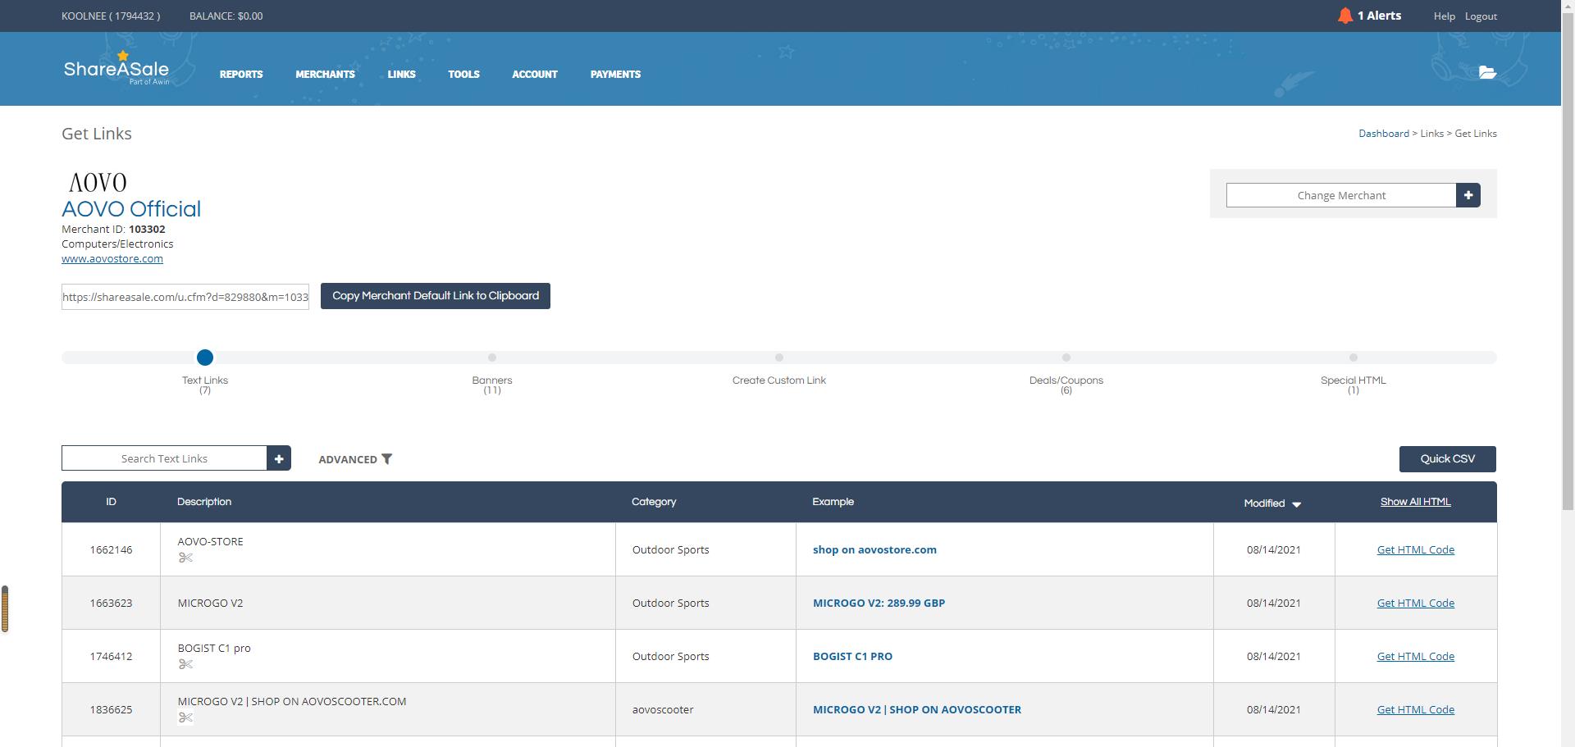Click the account name KOOLNEE ( 1794432 )
The height and width of the screenshot is (747, 1575).
111,16
